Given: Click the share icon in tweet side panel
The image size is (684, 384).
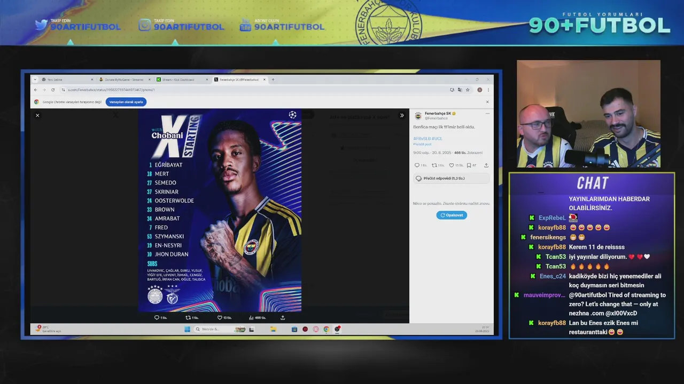Looking at the screenshot, I should pyautogui.click(x=486, y=165).
